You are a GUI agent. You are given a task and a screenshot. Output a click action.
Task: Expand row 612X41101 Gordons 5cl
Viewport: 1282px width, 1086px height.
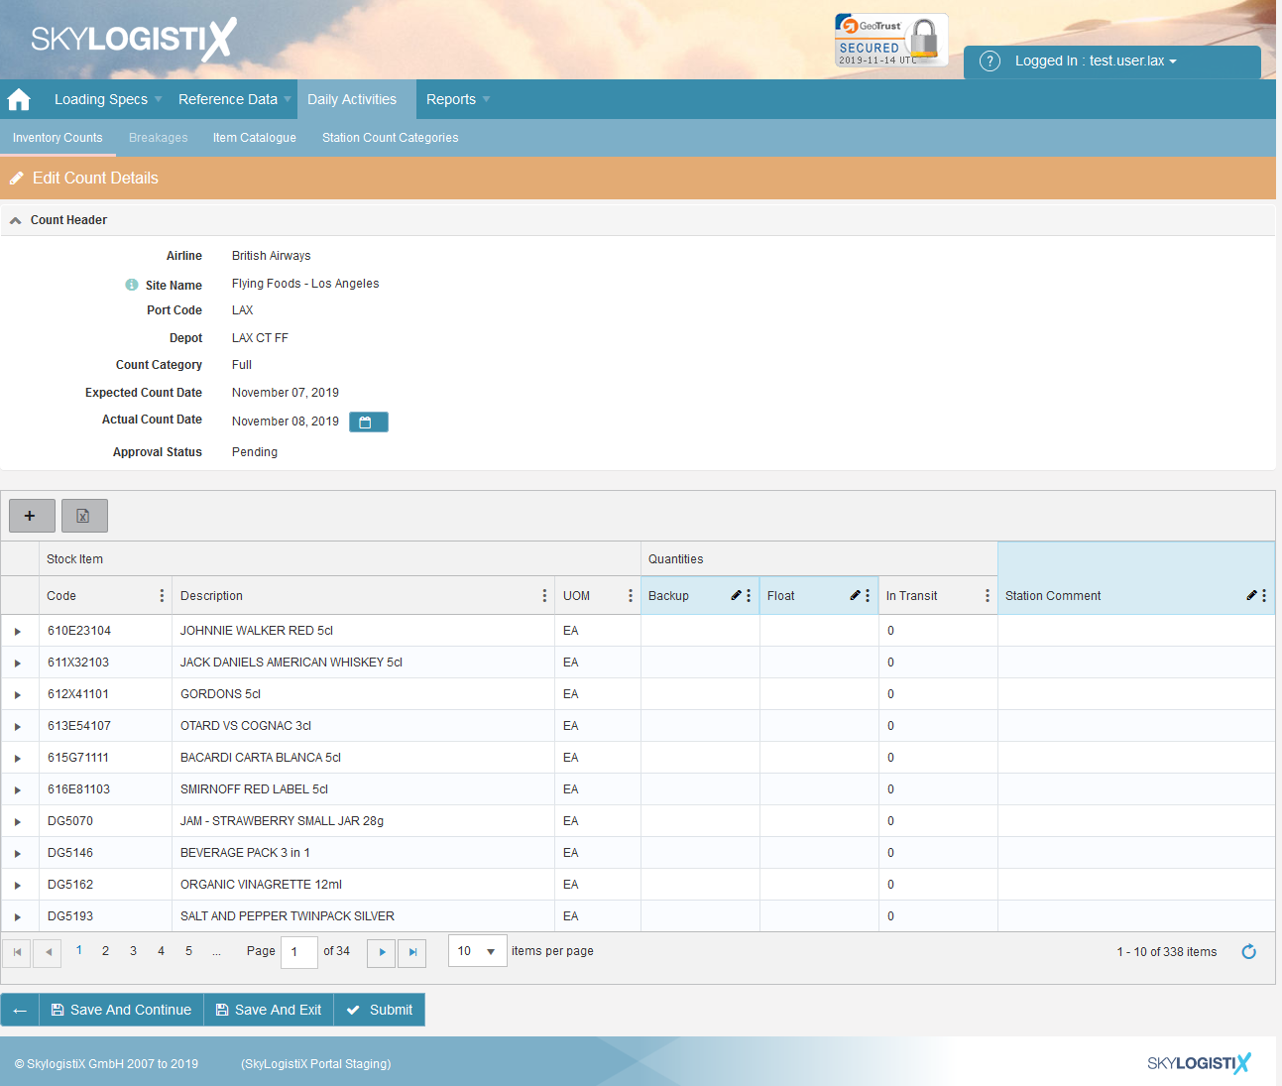(18, 695)
